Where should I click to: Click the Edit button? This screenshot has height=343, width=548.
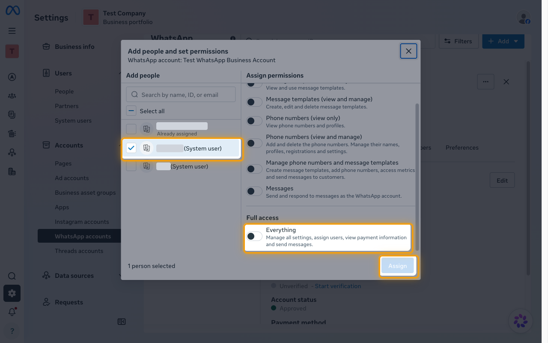502,181
